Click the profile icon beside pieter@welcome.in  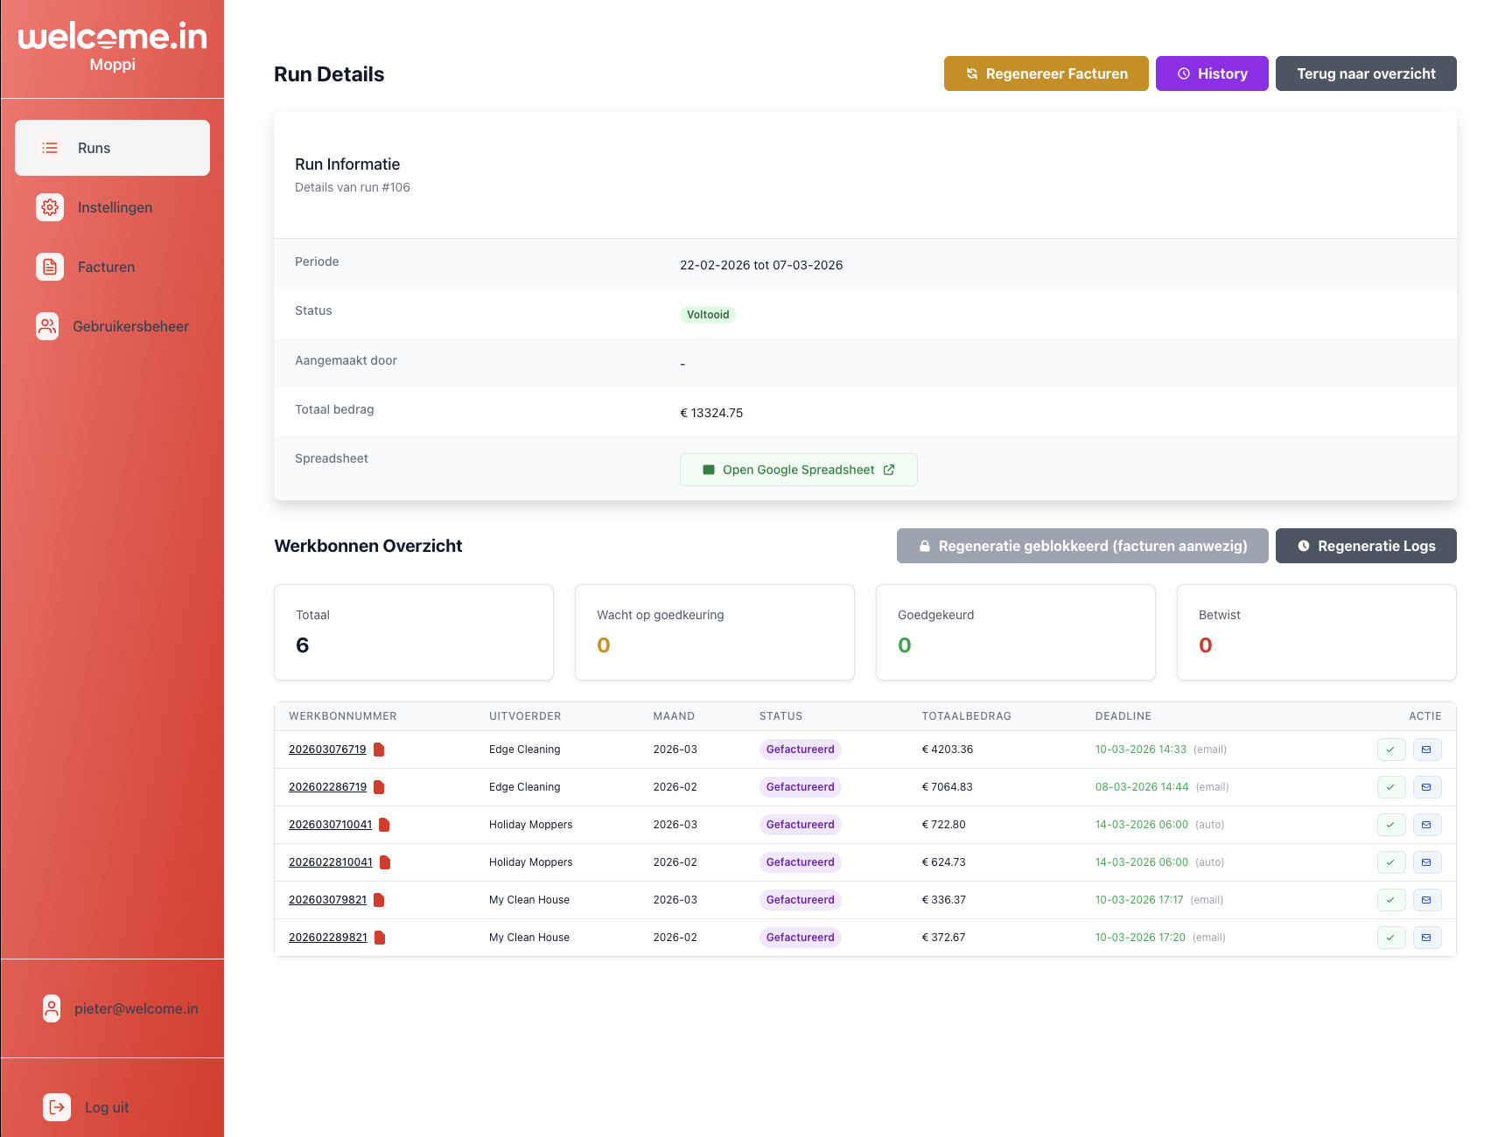[x=52, y=1008]
